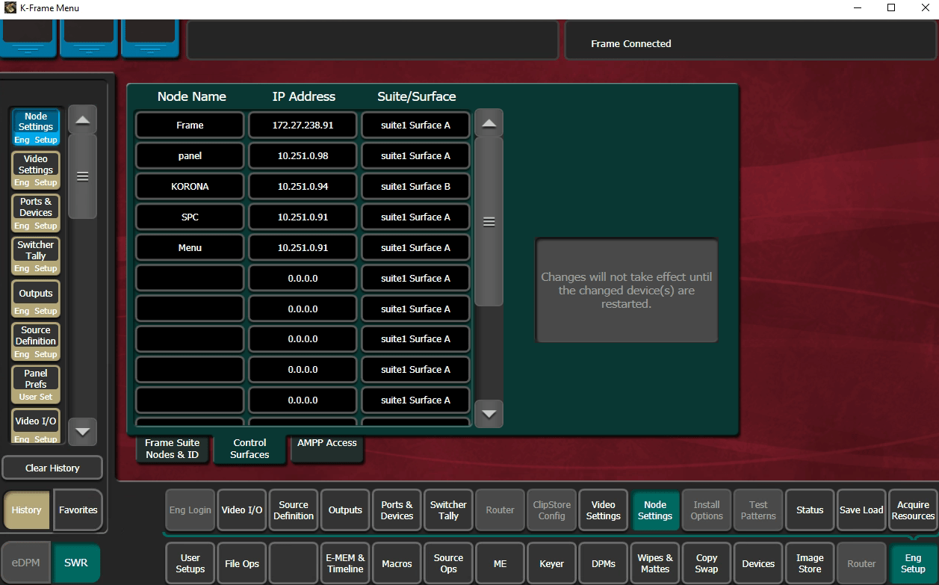Image resolution: width=939 pixels, height=585 pixels.
Task: Select the eDPM mode button
Action: pos(25,563)
